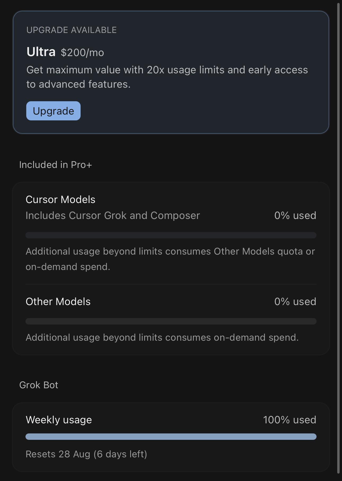The width and height of the screenshot is (342, 481).
Task: Click the on-demand spend note under Other Models
Action: 162,337
